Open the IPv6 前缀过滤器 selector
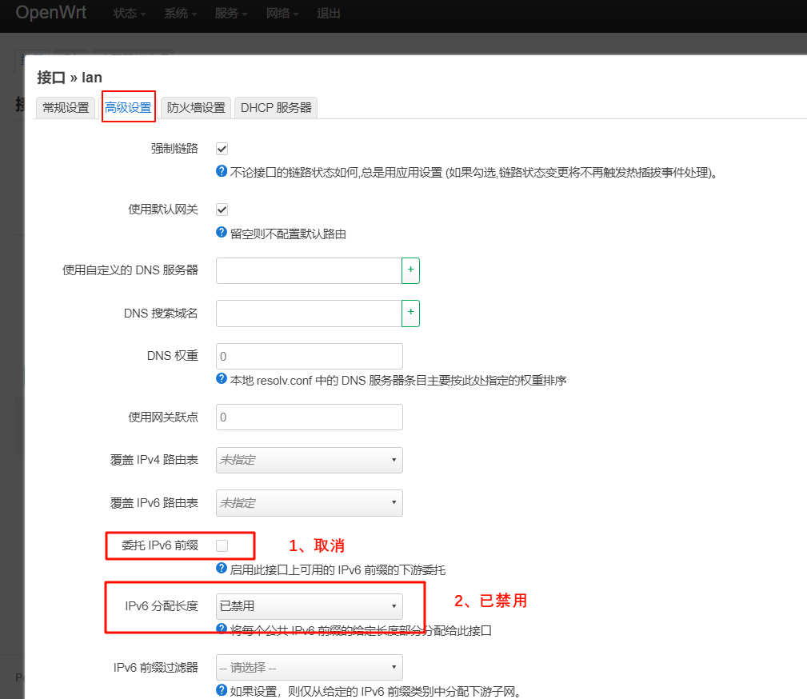Image resolution: width=807 pixels, height=699 pixels. [309, 667]
